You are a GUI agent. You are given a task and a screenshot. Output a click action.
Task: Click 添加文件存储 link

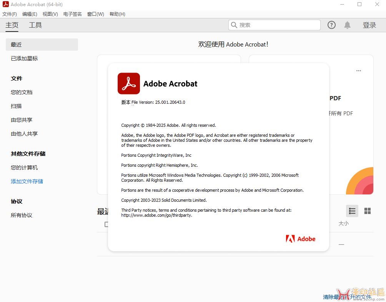(x=27, y=181)
